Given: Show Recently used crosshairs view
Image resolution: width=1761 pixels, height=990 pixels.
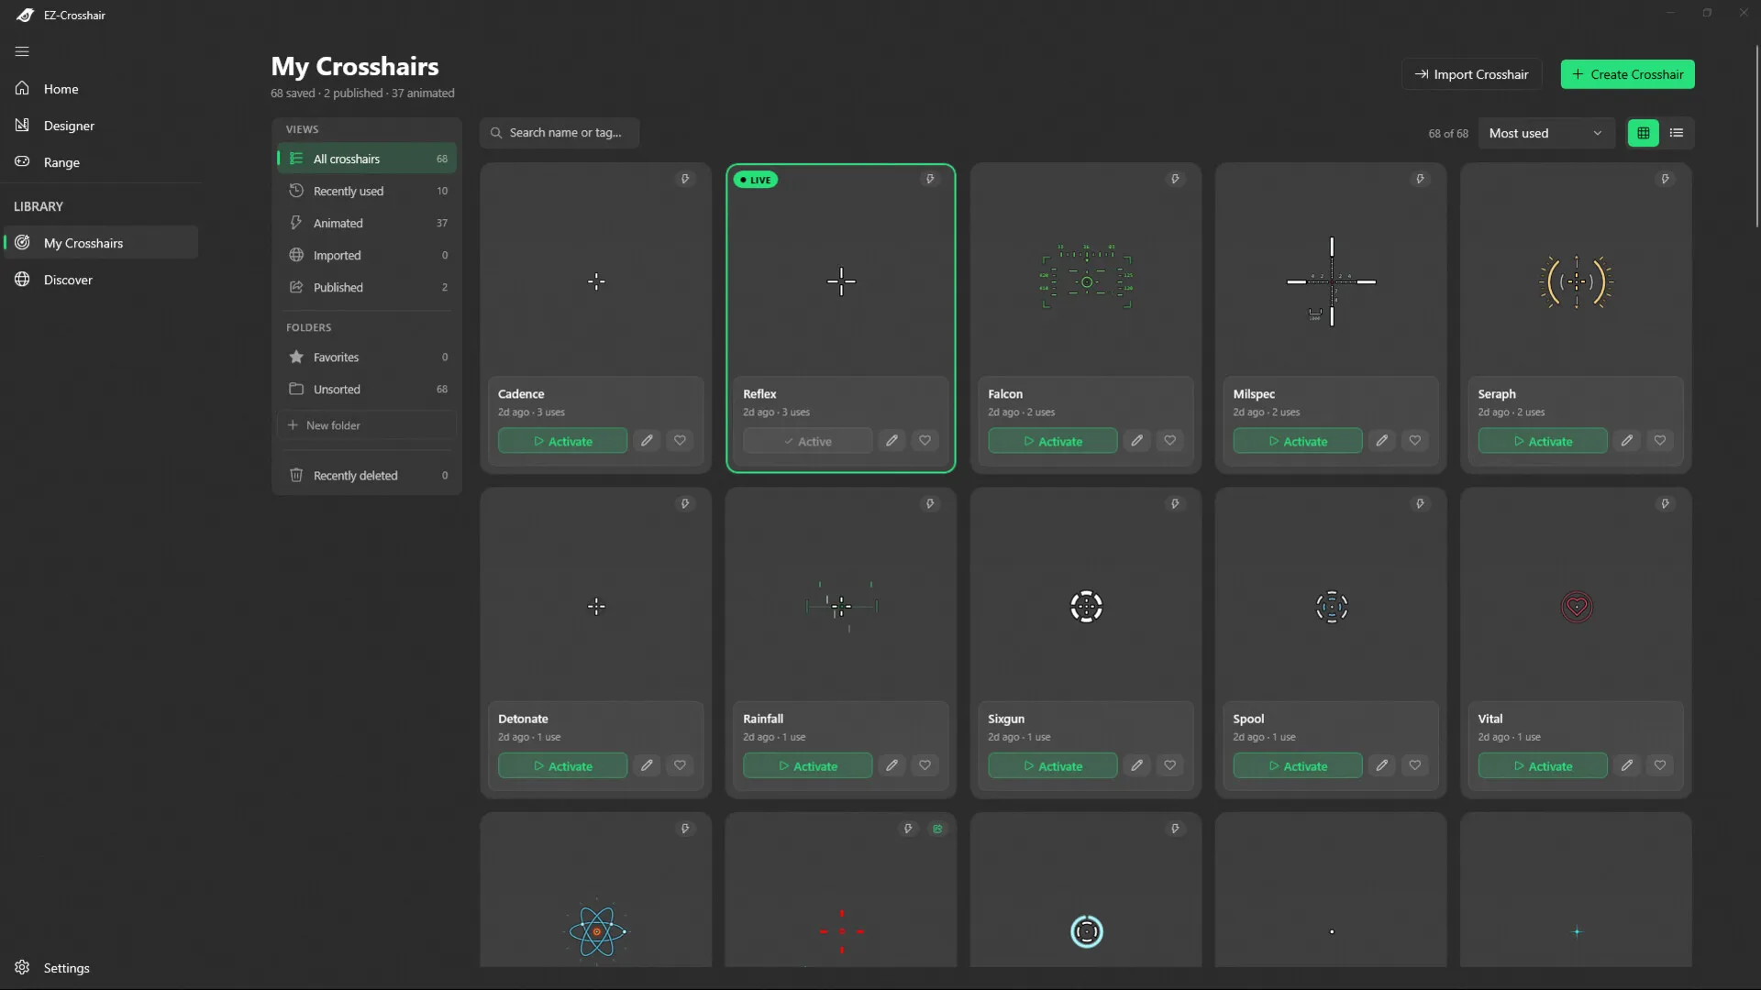Looking at the screenshot, I should tap(367, 191).
